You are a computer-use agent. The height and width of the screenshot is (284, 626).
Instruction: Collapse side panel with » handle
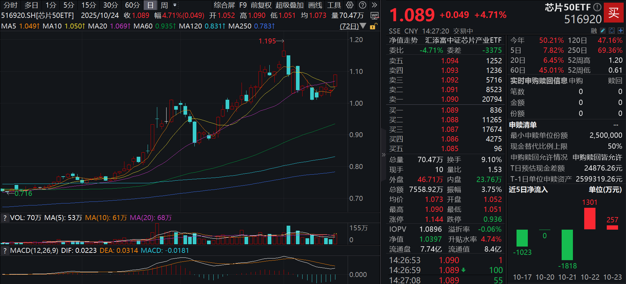(x=383, y=154)
